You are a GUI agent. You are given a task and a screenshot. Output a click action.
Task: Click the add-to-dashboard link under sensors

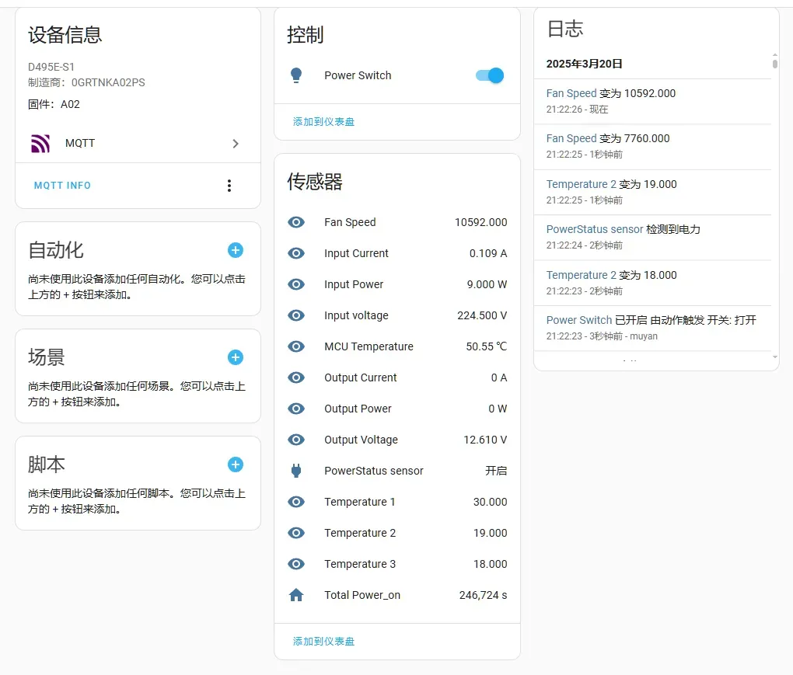coord(323,642)
